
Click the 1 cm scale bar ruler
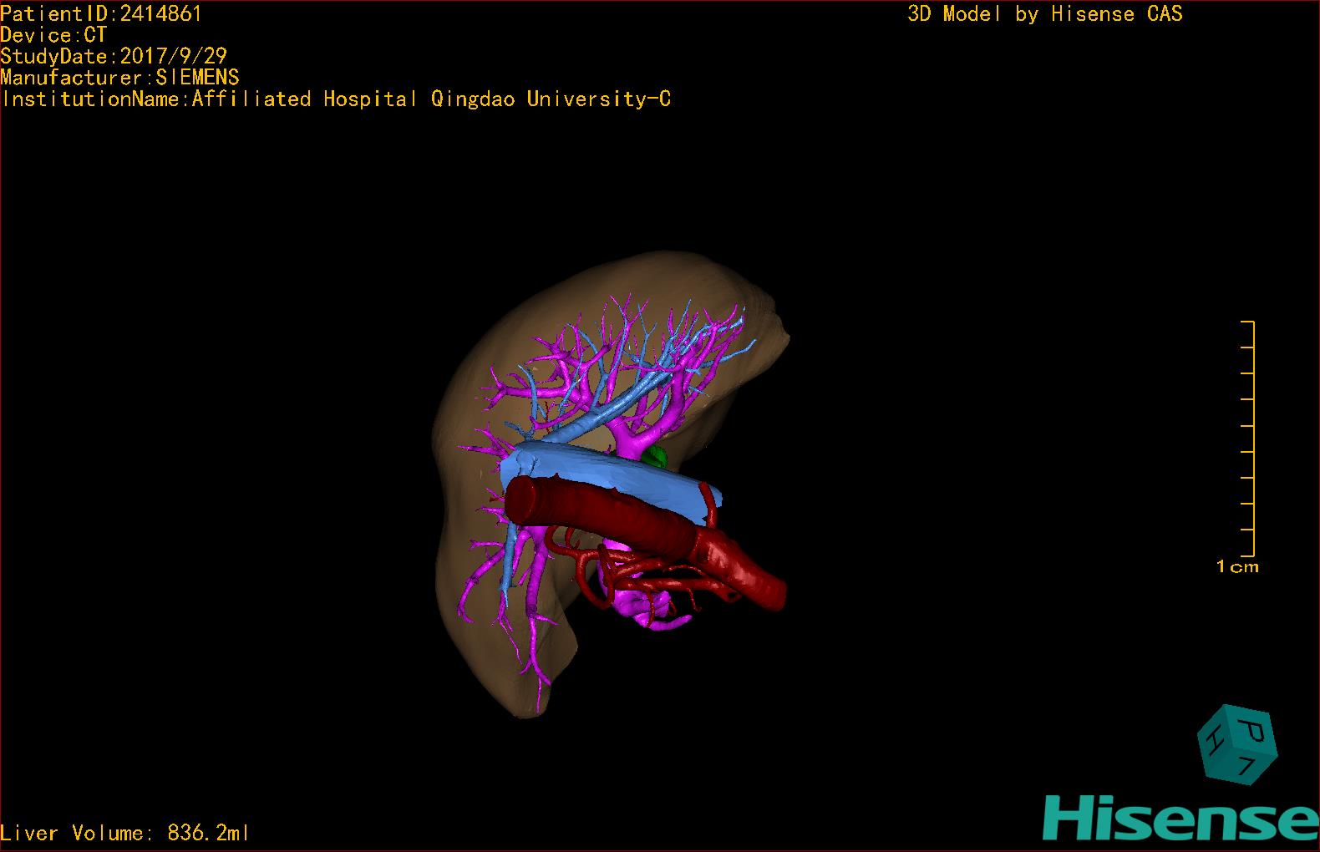point(1248,438)
